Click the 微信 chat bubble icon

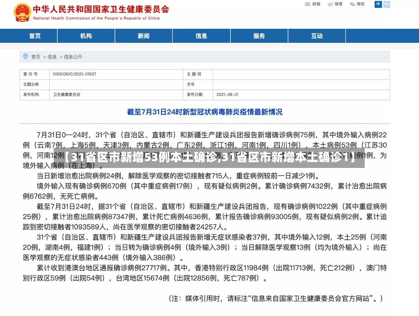353,4
